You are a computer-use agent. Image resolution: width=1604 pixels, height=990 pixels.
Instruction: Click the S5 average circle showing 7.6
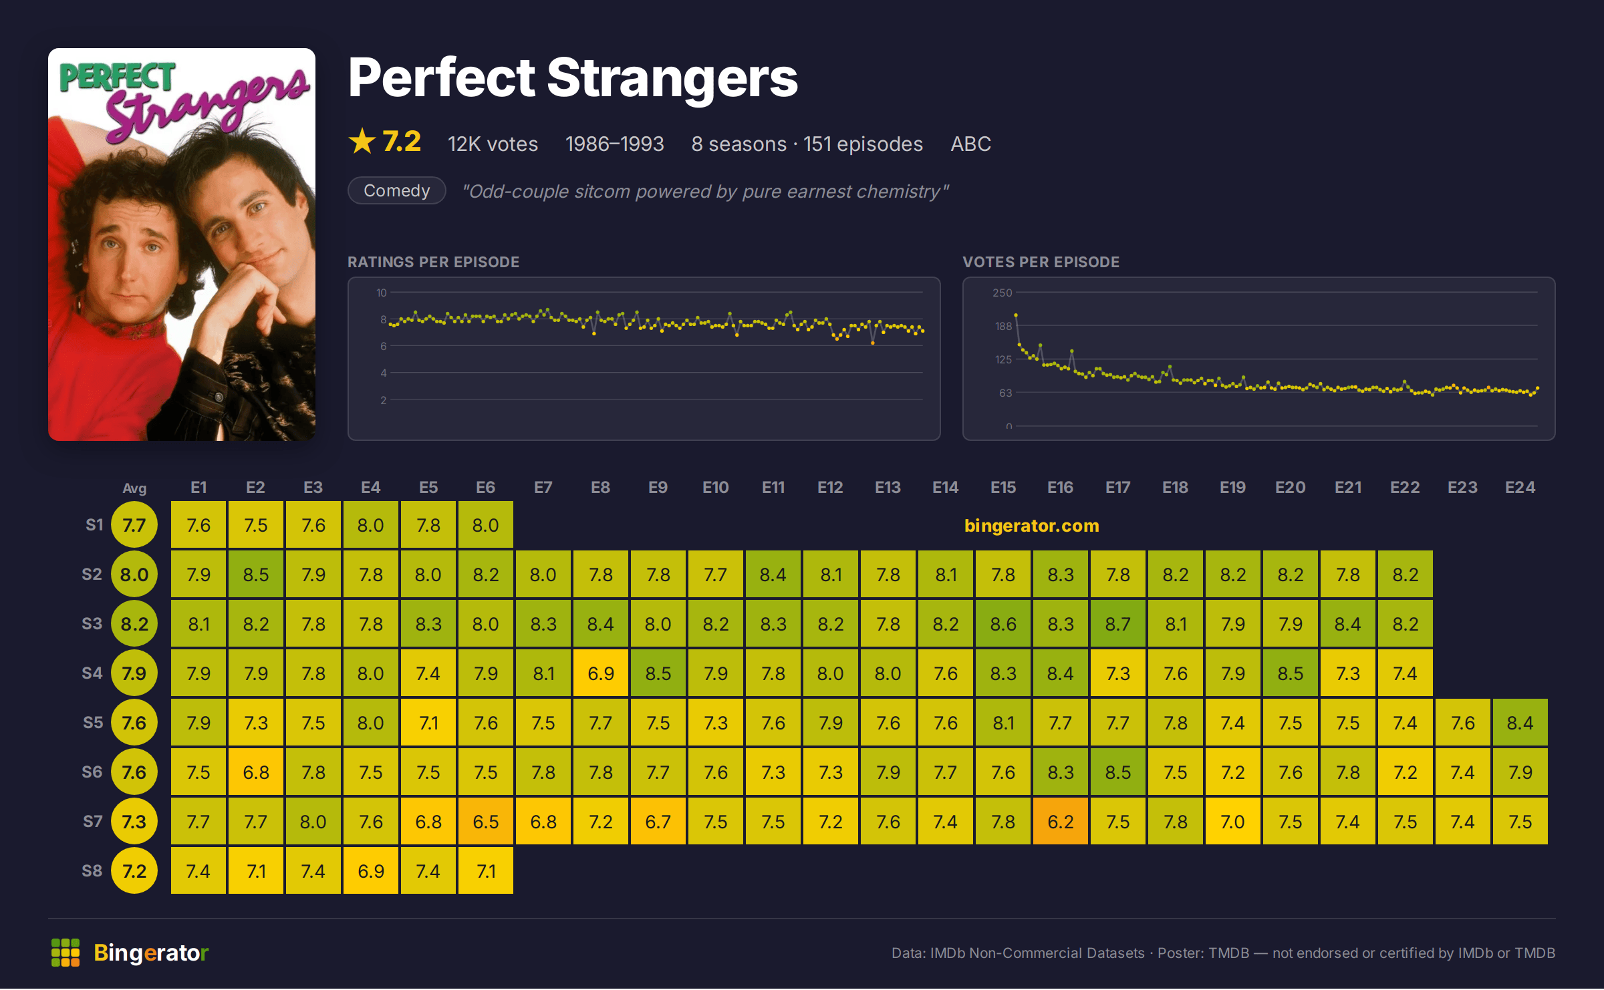point(134,723)
